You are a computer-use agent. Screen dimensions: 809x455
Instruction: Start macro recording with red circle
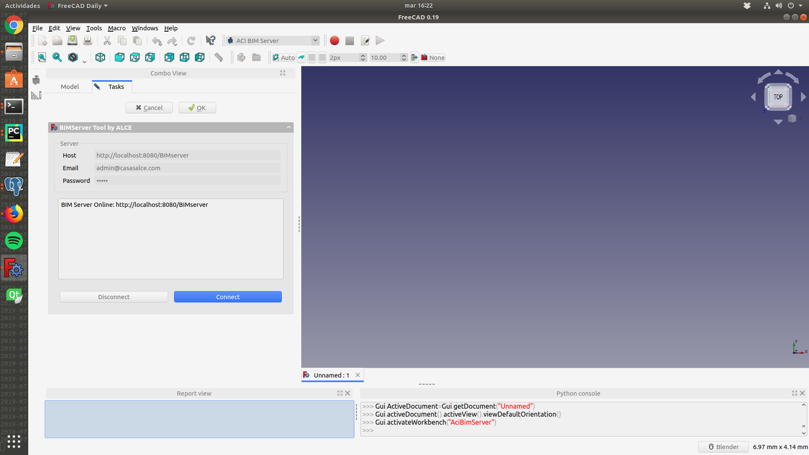coord(335,40)
